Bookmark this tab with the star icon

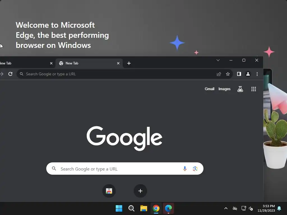pyautogui.click(x=228, y=74)
